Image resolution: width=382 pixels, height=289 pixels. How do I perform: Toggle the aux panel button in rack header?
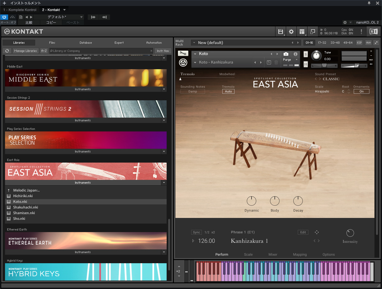point(368,42)
